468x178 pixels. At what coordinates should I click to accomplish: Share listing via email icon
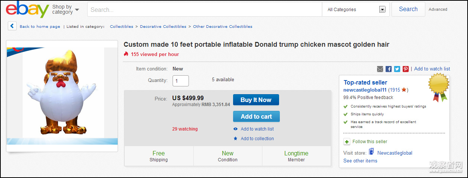click(380, 69)
